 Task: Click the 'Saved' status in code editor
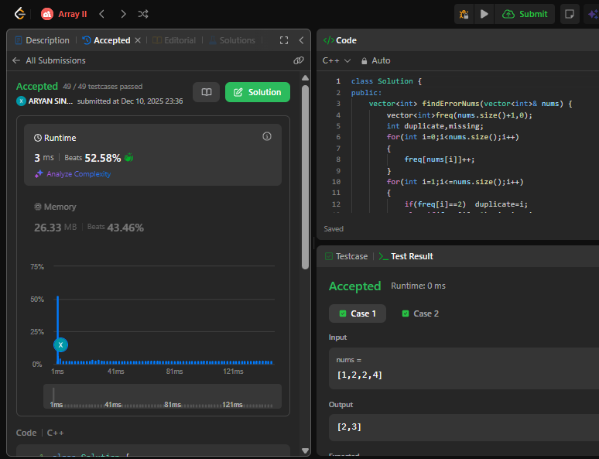point(334,229)
